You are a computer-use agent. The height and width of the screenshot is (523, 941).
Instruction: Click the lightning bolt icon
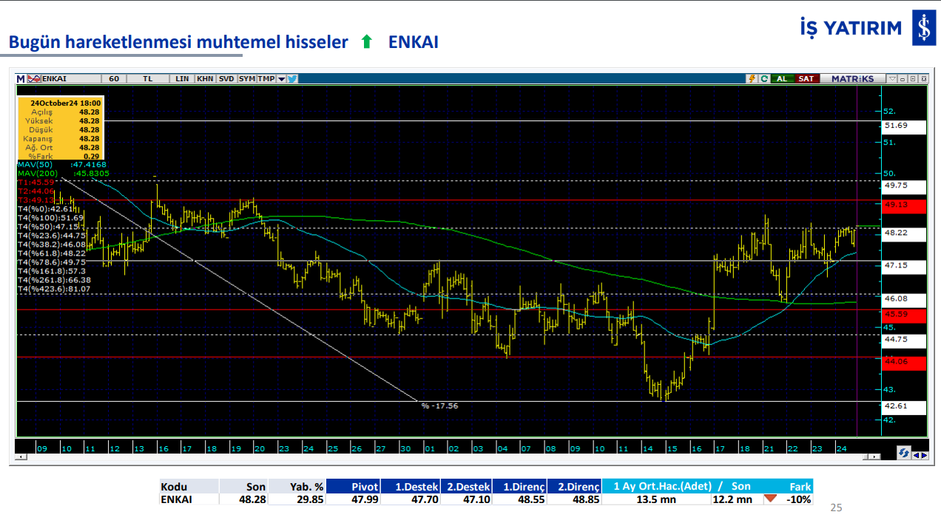pyautogui.click(x=752, y=78)
